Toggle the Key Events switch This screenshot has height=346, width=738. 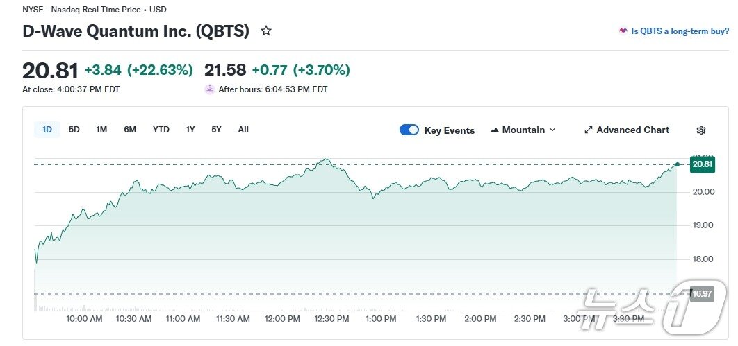coord(409,130)
